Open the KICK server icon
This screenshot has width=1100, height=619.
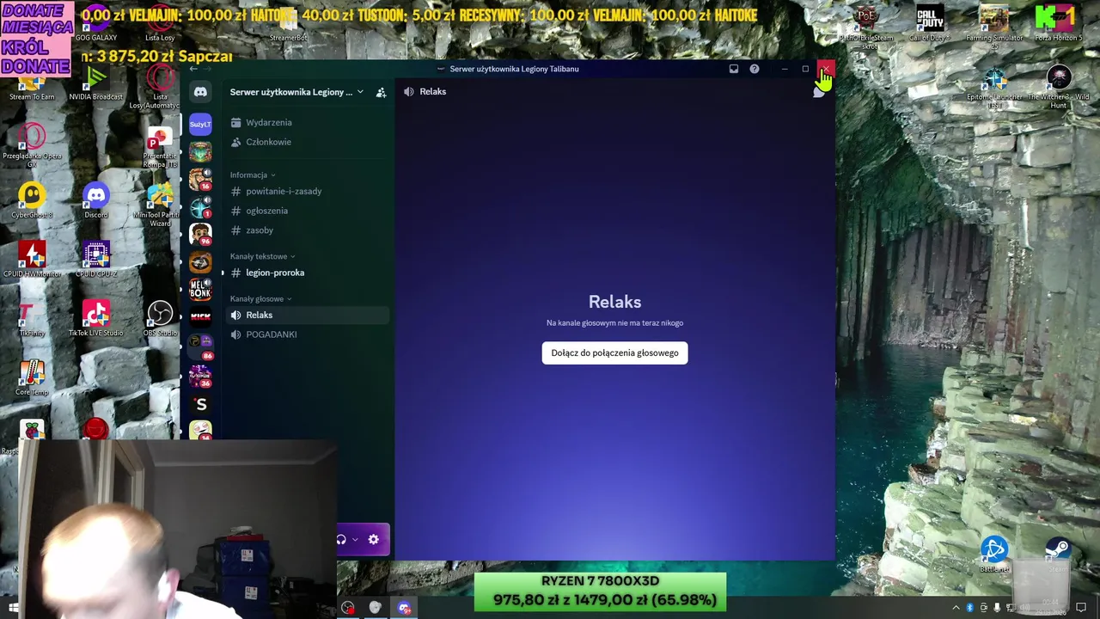pos(200,317)
